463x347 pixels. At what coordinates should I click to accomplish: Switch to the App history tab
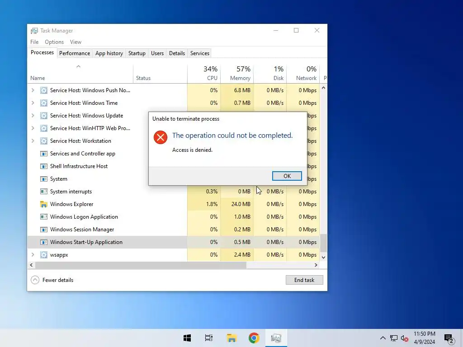(x=109, y=53)
